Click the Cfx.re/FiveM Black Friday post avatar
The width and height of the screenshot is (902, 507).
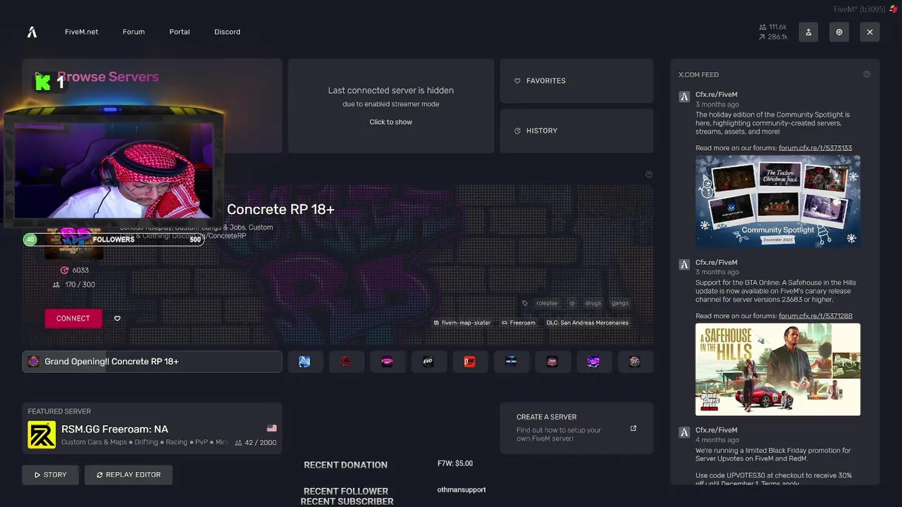pyautogui.click(x=684, y=432)
